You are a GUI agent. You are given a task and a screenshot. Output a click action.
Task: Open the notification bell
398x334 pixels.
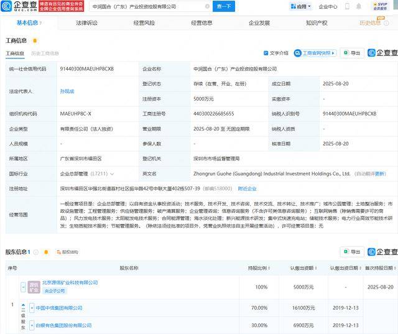click(359, 6)
